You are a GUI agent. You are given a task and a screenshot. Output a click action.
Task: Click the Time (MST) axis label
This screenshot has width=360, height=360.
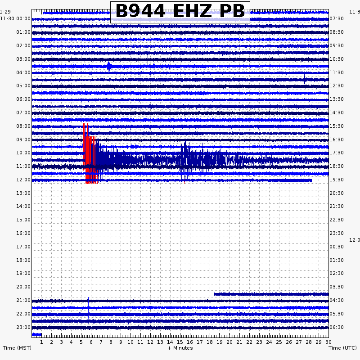click(17, 348)
